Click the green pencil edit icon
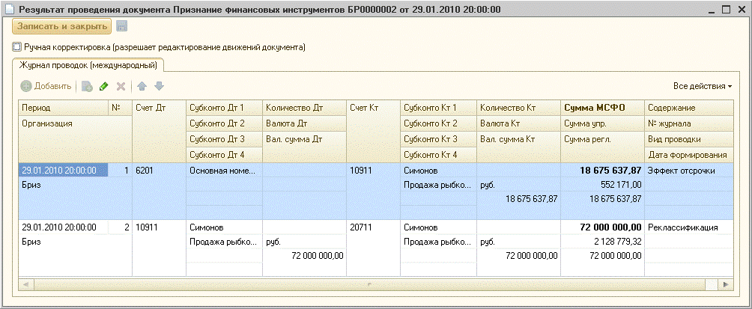The height and width of the screenshot is (309, 752). 104,87
